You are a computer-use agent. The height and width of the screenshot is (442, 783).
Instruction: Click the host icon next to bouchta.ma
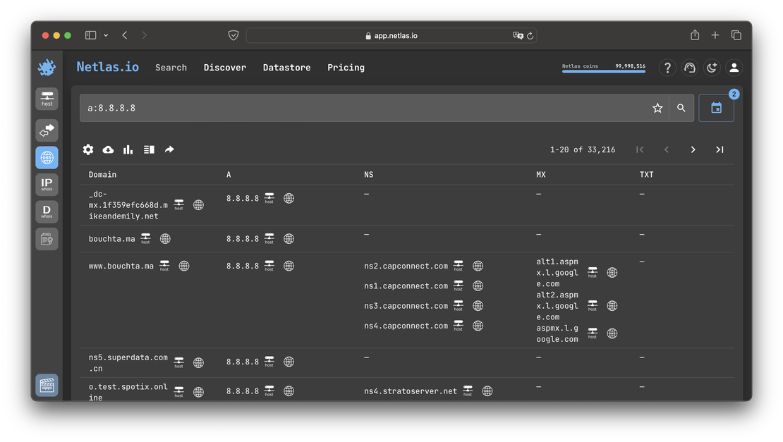coord(145,239)
